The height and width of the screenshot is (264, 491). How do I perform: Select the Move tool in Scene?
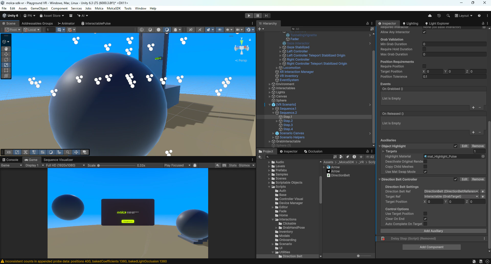point(6,54)
